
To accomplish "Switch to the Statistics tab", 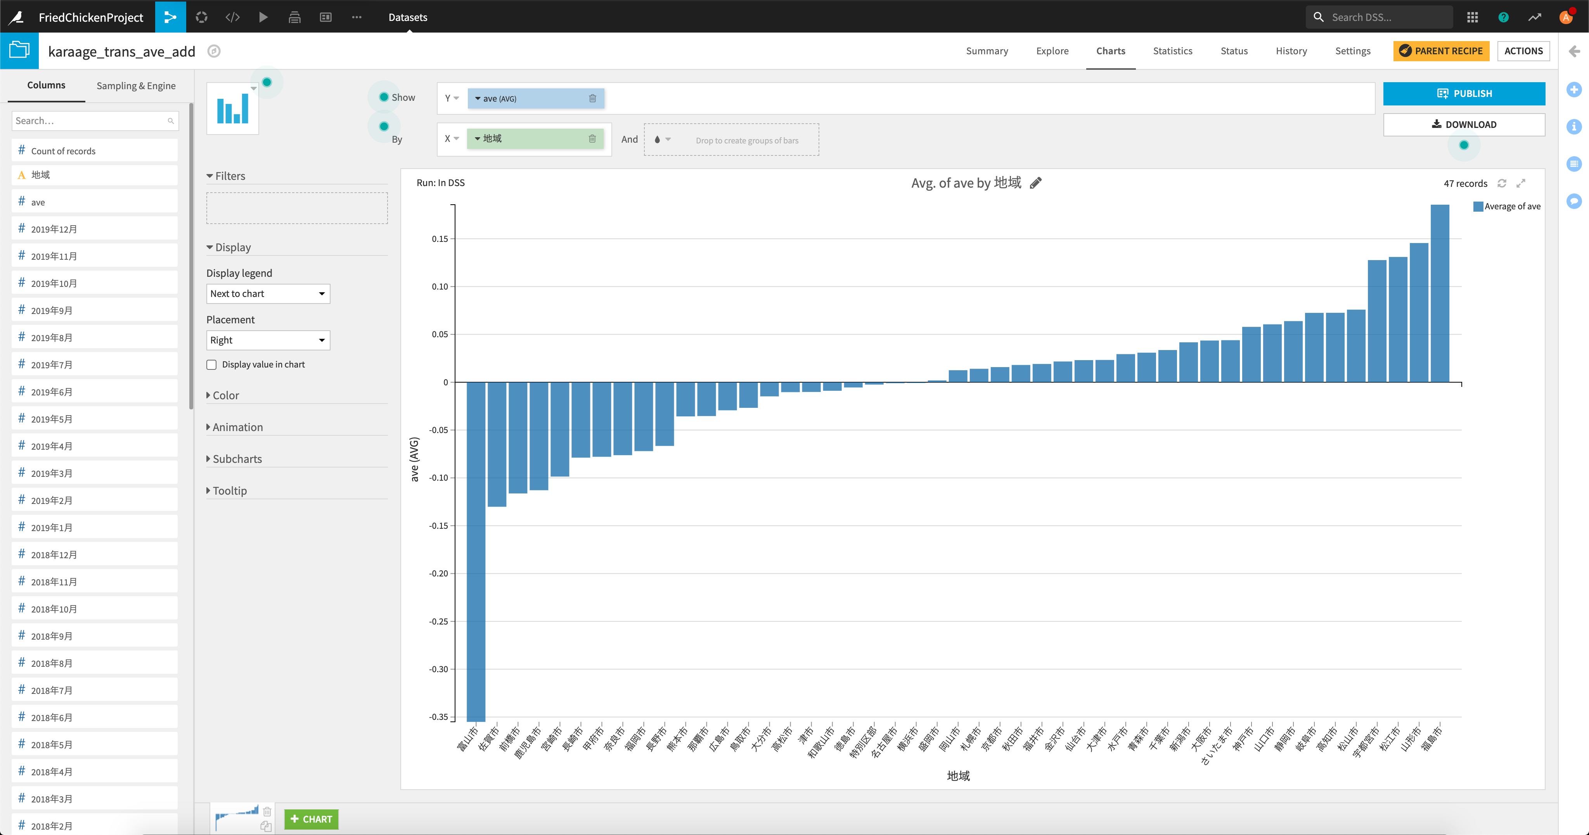I will tap(1172, 50).
